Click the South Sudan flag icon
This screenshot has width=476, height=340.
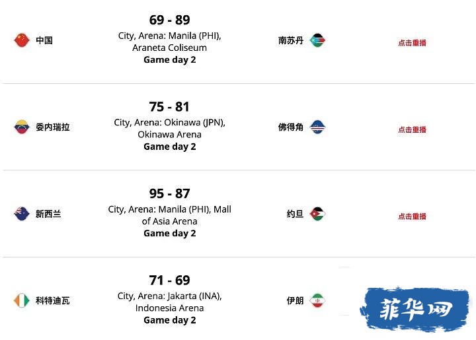317,40
